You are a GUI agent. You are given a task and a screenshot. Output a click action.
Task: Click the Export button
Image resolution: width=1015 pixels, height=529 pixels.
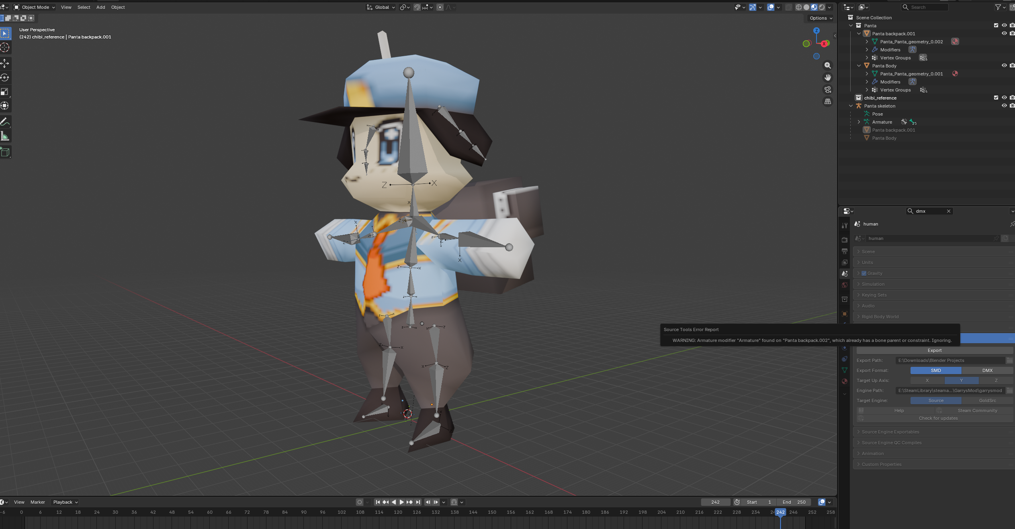pyautogui.click(x=934, y=350)
